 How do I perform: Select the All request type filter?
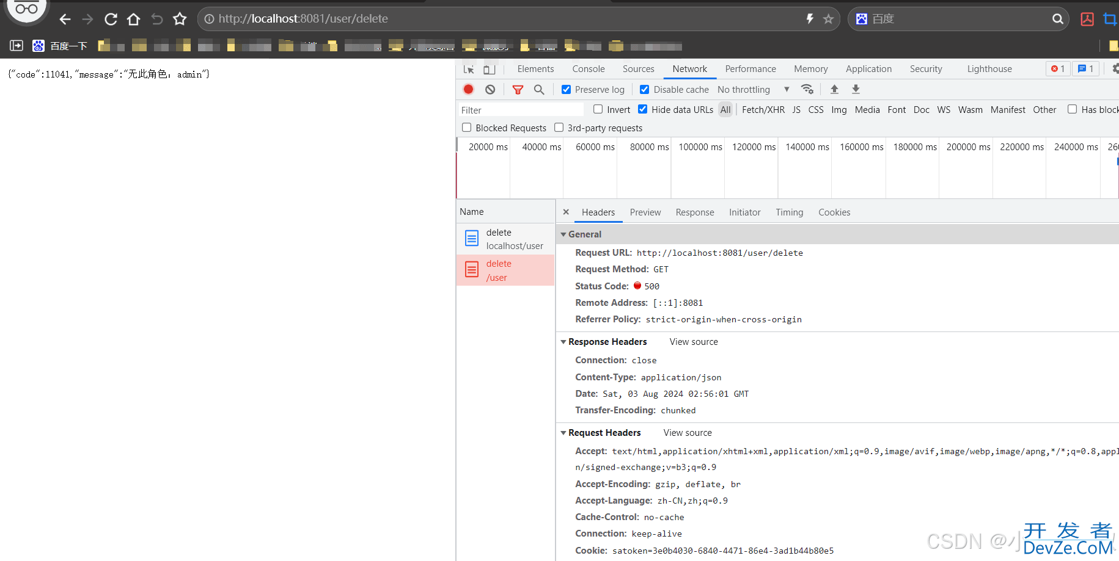(725, 110)
